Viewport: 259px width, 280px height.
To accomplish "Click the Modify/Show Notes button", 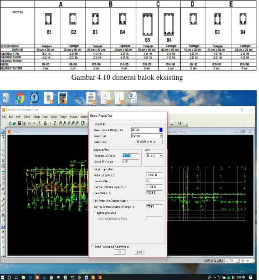I will 147,142.
